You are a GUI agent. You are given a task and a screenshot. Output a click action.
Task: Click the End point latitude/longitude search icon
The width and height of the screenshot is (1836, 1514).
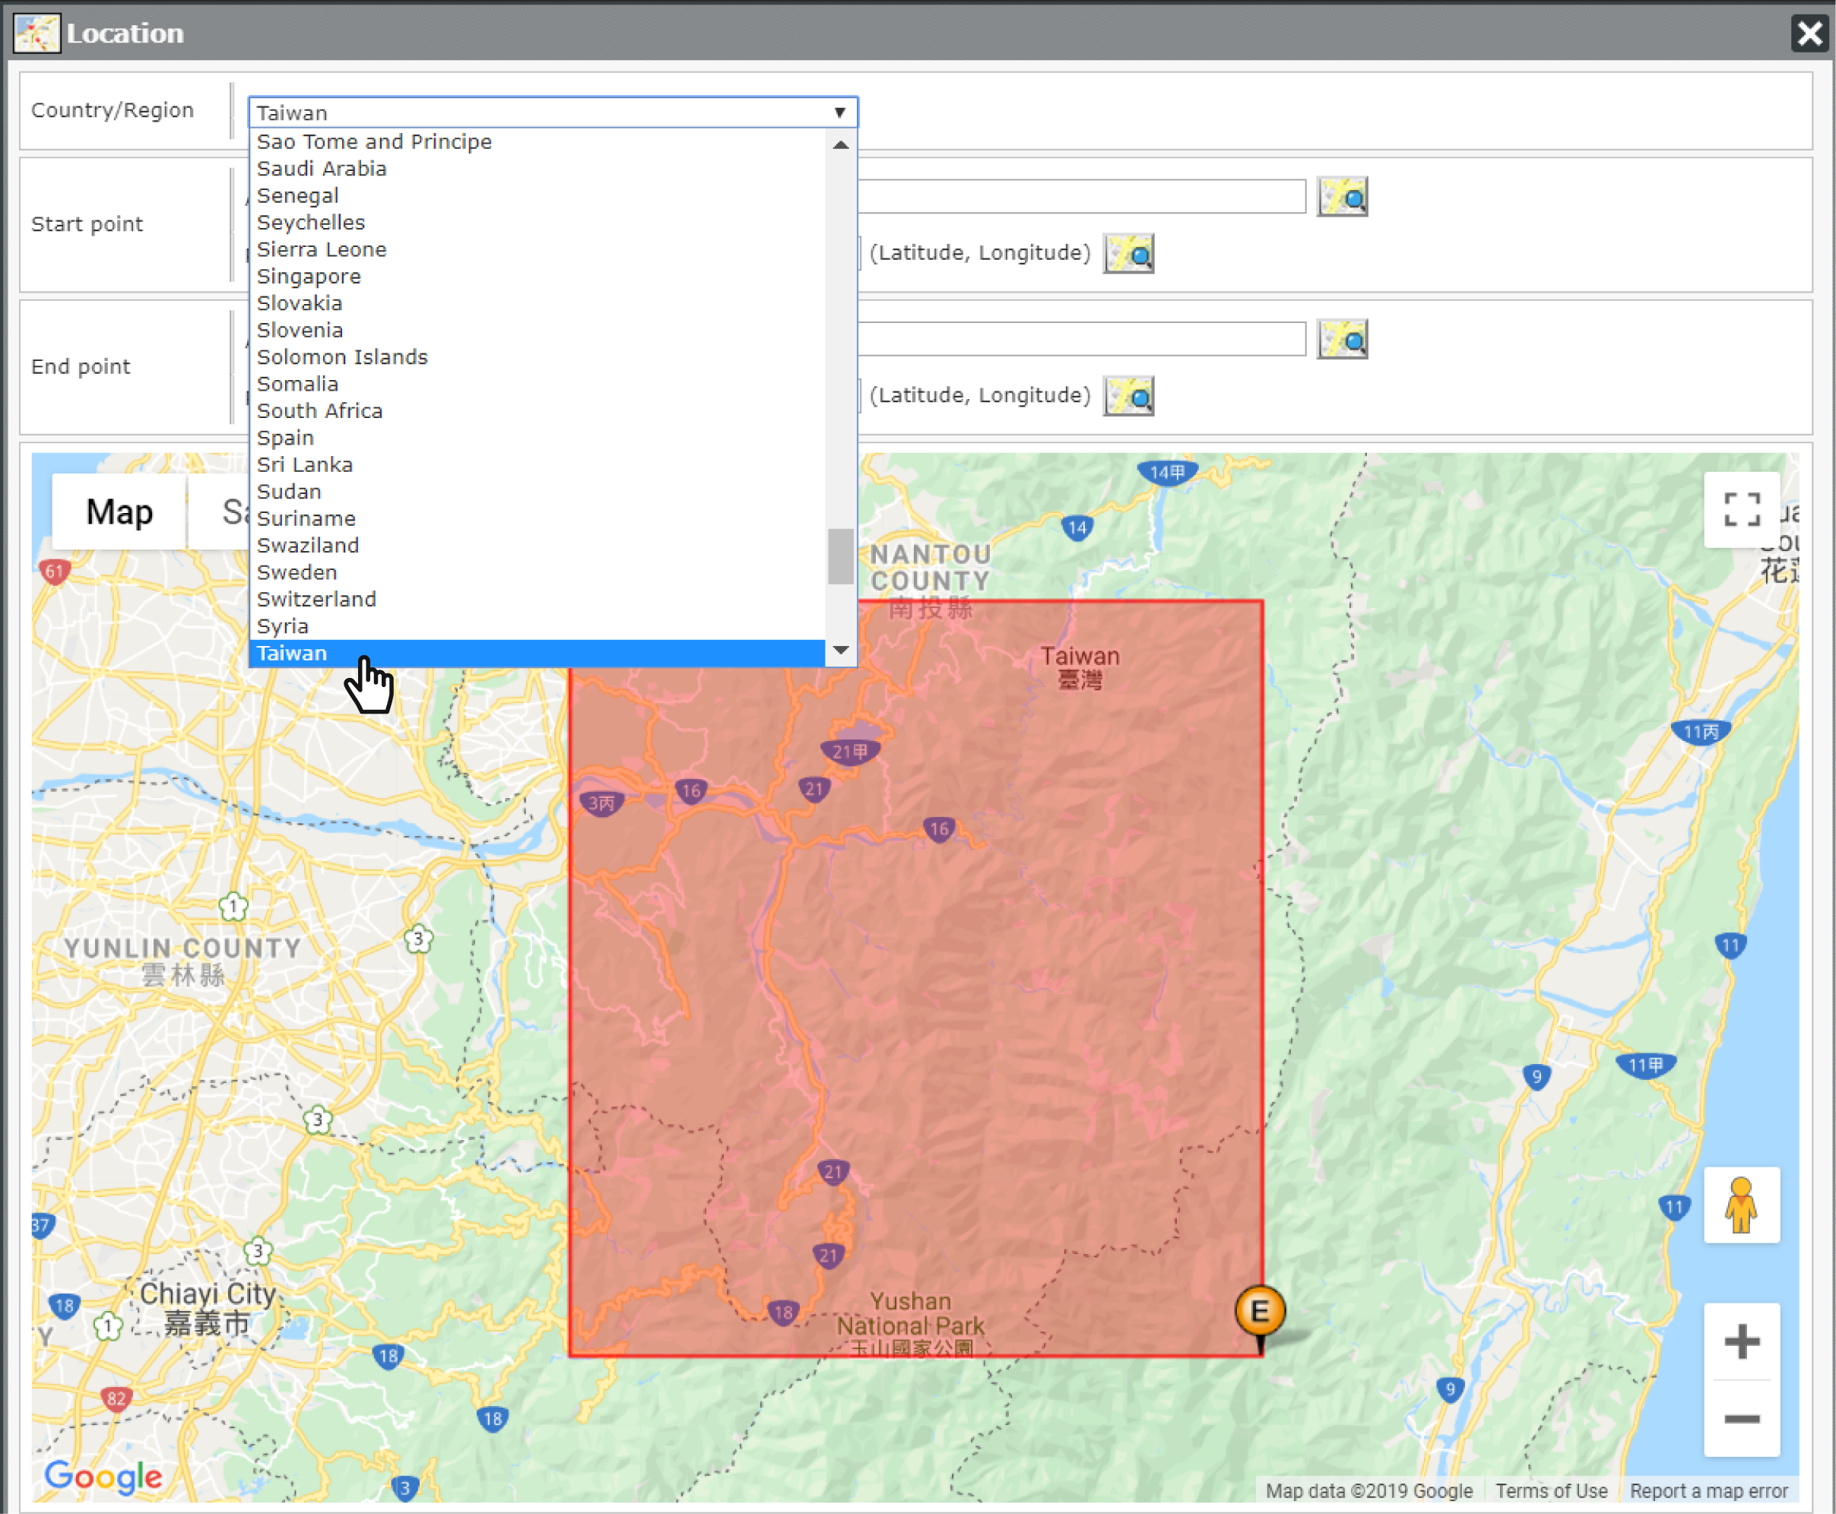pos(1127,396)
